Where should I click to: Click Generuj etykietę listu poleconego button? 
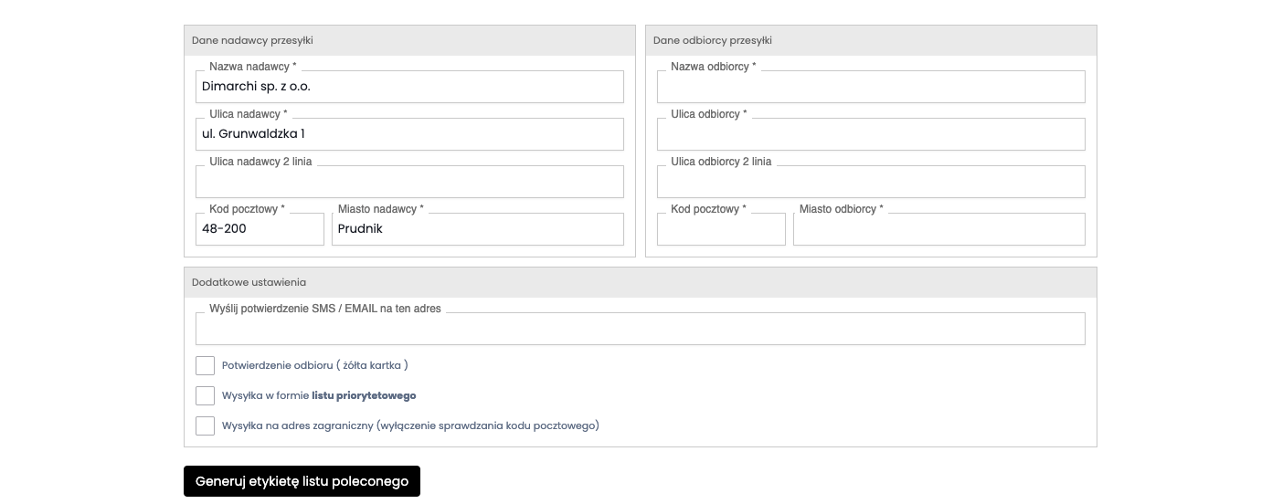[x=302, y=481]
